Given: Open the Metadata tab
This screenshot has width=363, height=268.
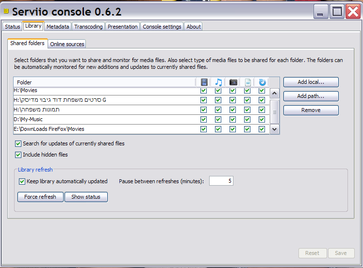Looking at the screenshot, I should (58, 27).
